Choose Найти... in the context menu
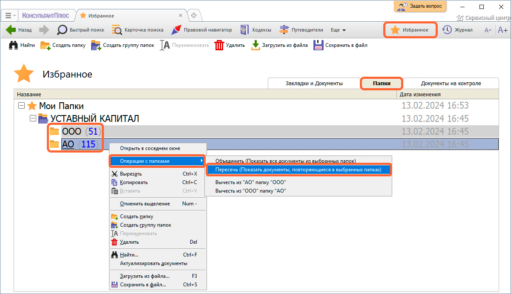 pos(158,255)
